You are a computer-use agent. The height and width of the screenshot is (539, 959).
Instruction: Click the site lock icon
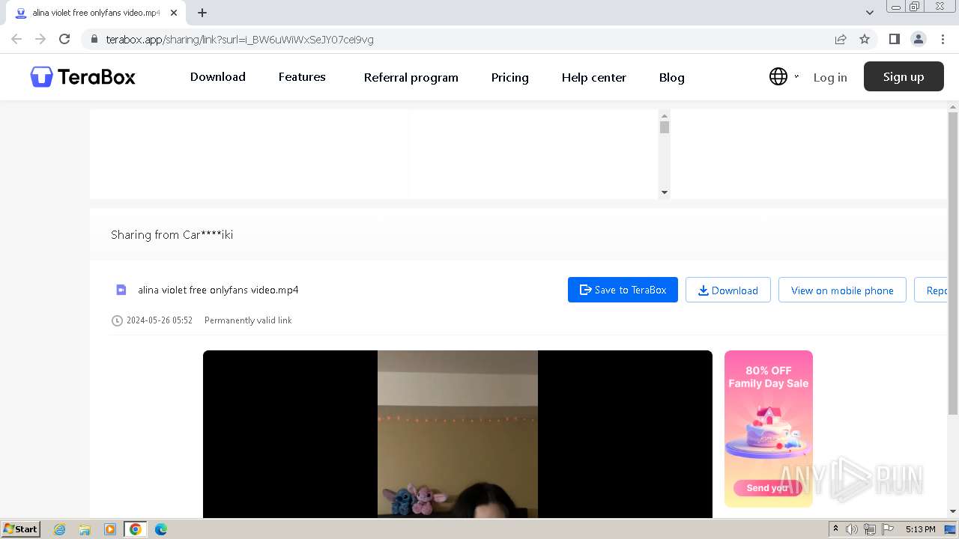click(94, 39)
